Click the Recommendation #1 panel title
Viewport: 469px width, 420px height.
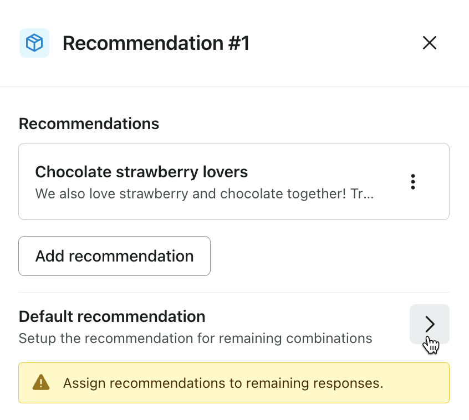[x=156, y=43]
